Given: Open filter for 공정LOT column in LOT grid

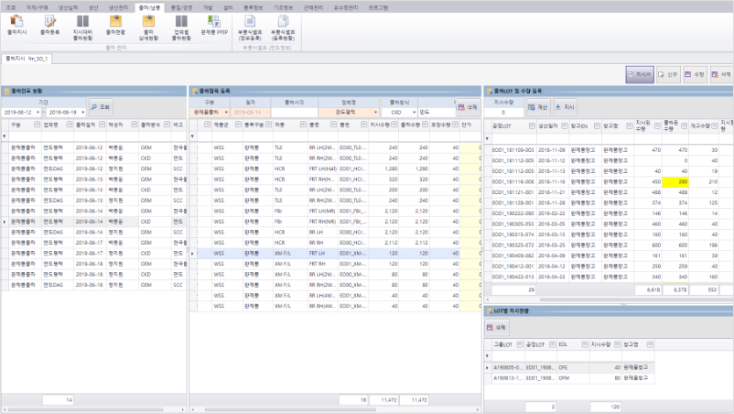Looking at the screenshot, I should (x=532, y=126).
